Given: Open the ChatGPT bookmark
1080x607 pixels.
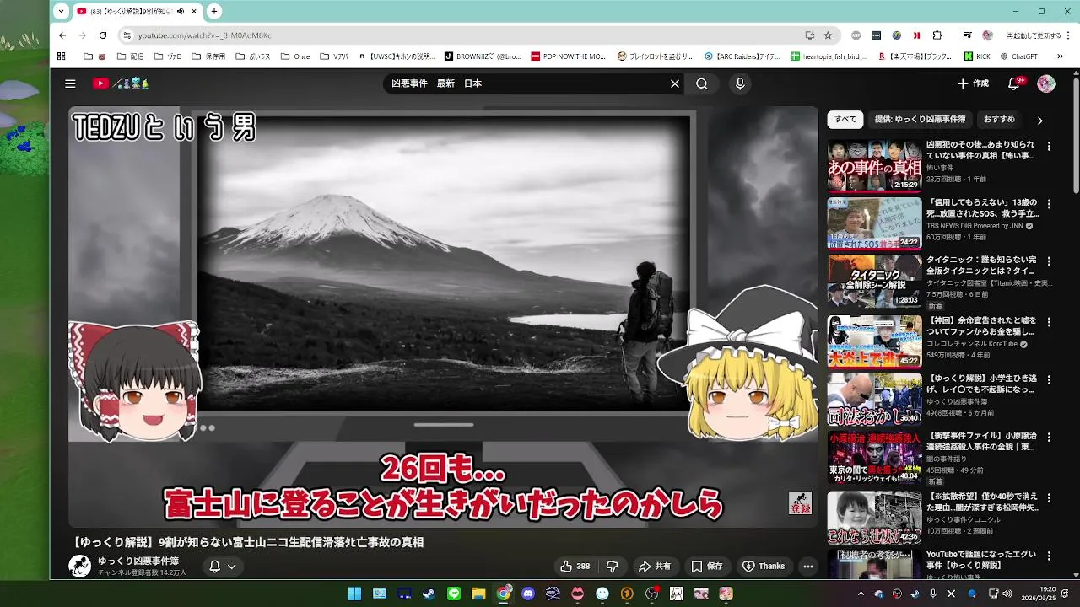Looking at the screenshot, I should tap(1018, 56).
